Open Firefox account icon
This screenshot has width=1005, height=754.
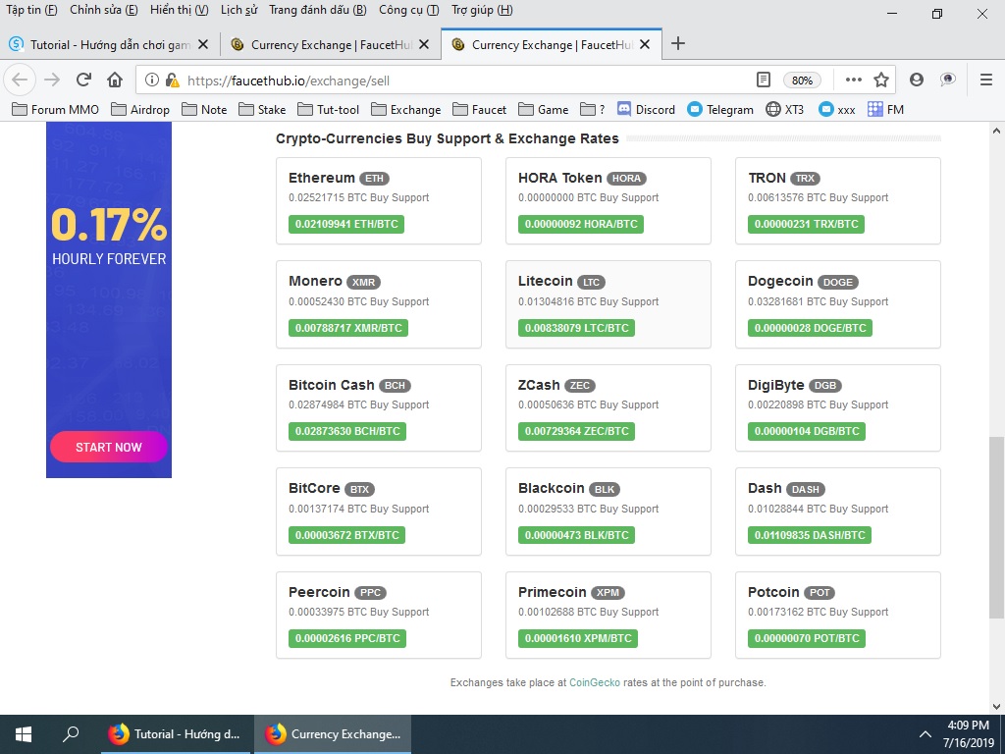(x=917, y=80)
